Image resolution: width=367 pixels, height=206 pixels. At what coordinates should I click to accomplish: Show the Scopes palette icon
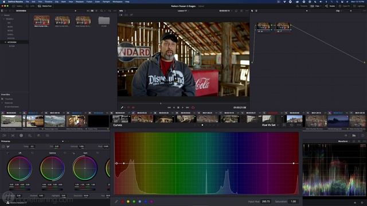tap(354, 136)
